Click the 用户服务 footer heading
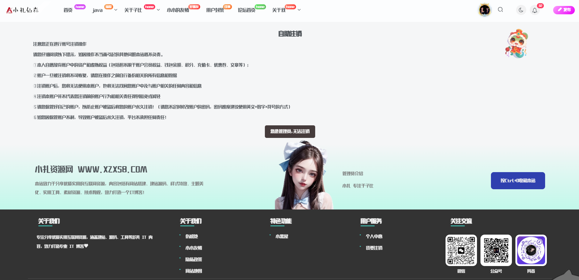Viewport: 579px width, 280px height. pos(371,221)
